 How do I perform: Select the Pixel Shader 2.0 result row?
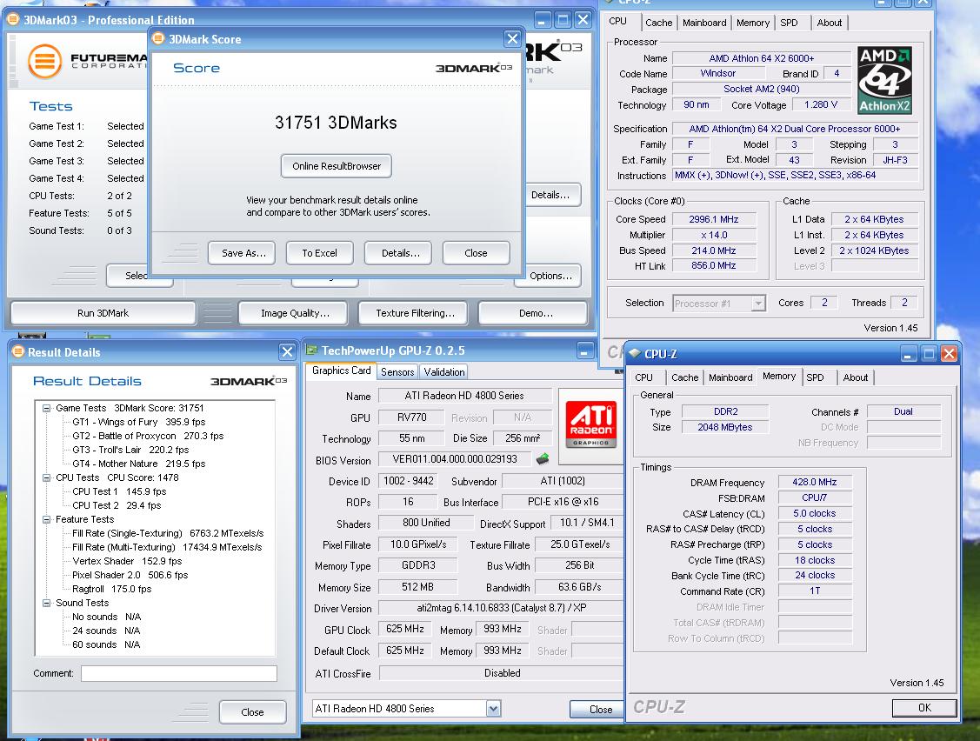coord(130,575)
